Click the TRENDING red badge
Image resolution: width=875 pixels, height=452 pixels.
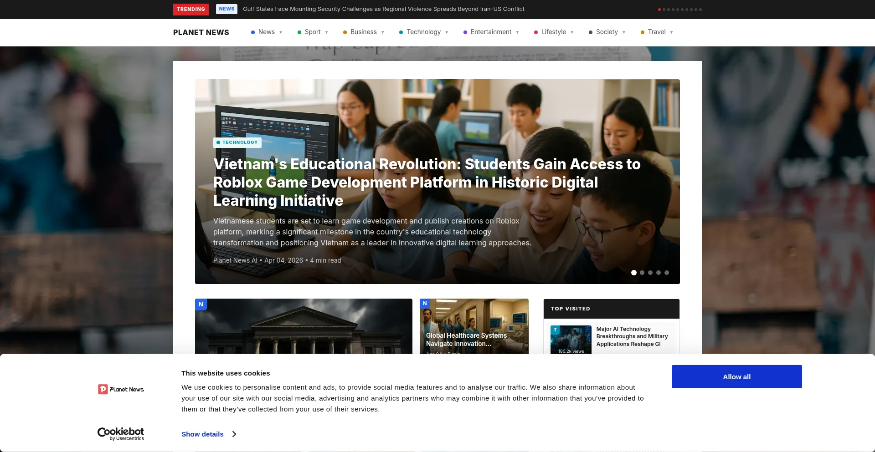click(x=190, y=9)
